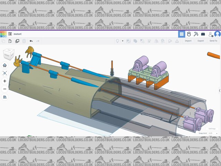Switch to Blocks pickaxe mode
Image resolution: width=221 pixels, height=166 pixels.
(196, 34)
